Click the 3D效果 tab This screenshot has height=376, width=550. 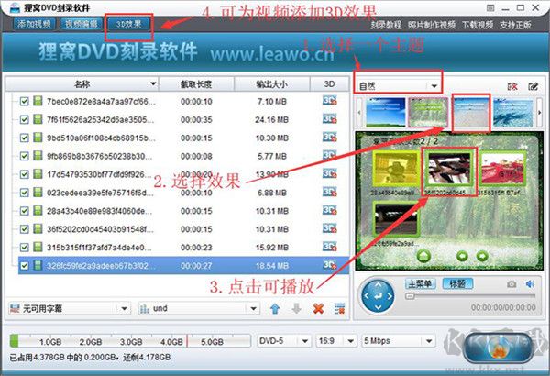[x=128, y=24]
